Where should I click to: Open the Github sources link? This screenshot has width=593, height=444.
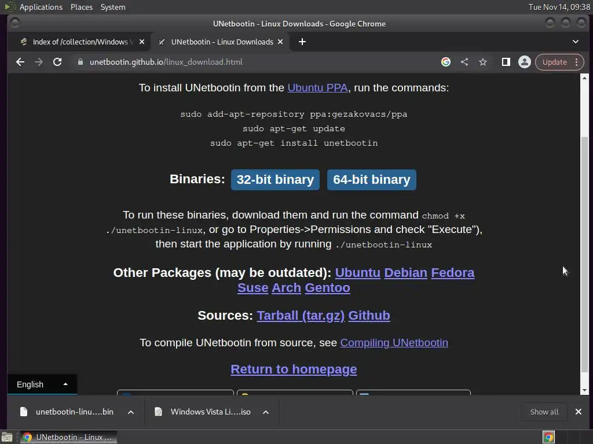(369, 315)
